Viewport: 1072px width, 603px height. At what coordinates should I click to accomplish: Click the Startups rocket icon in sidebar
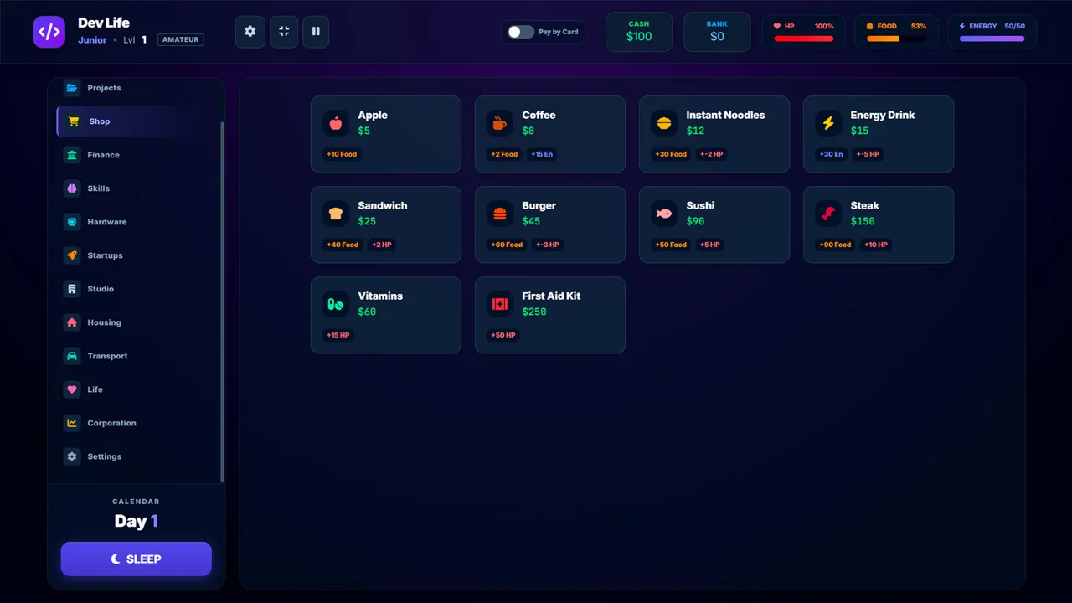click(x=72, y=255)
